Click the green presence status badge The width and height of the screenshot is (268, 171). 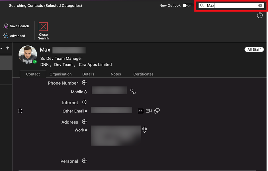pos(35,62)
